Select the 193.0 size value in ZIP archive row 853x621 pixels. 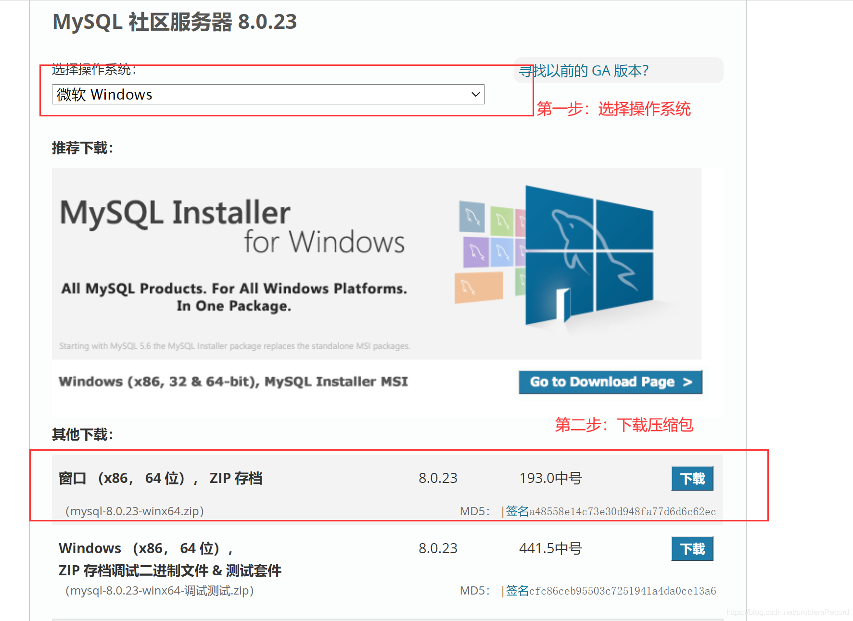[x=551, y=478]
